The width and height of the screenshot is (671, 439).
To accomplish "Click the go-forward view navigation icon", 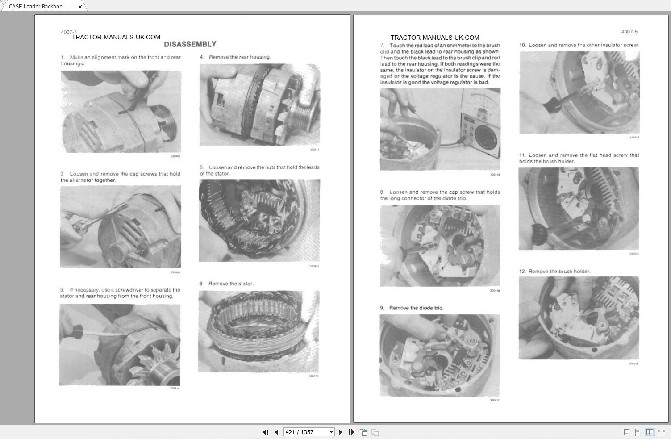I will pos(375,432).
